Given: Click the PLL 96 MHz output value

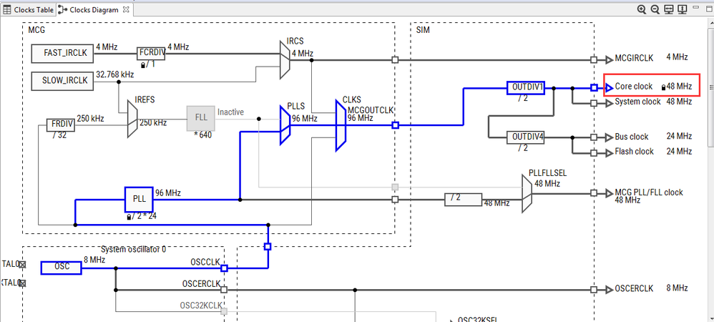Looking at the screenshot, I should point(168,193).
